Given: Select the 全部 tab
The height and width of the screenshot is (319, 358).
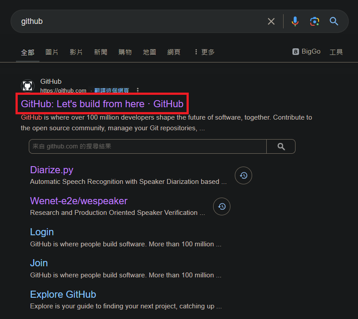Looking at the screenshot, I should tap(27, 52).
